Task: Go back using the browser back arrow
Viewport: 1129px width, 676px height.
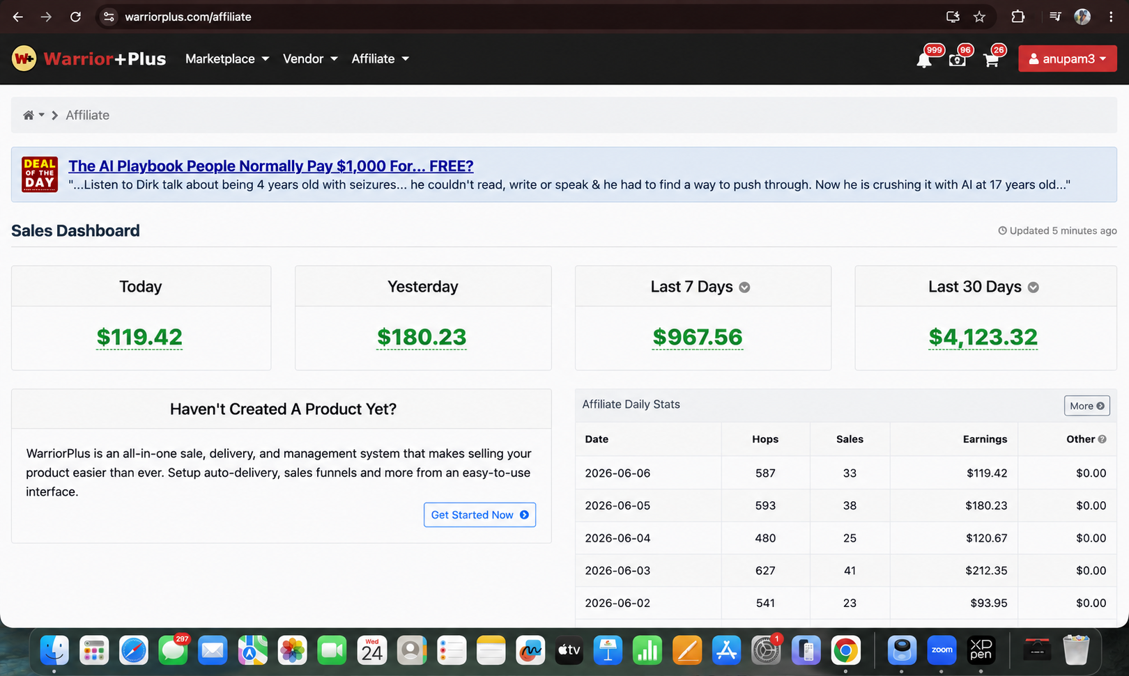Action: coord(18,17)
